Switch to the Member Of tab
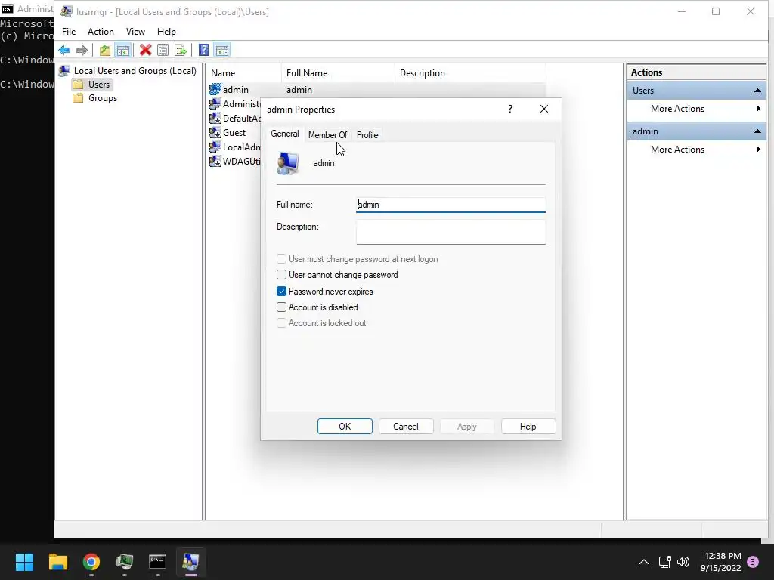 [327, 134]
